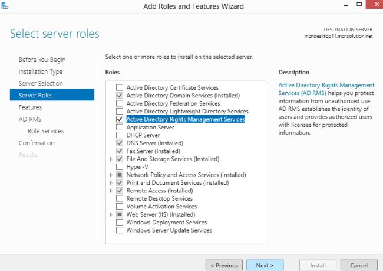The image size is (383, 271).
Task: Expand File And Storage Services node
Action: pyautogui.click(x=111, y=159)
